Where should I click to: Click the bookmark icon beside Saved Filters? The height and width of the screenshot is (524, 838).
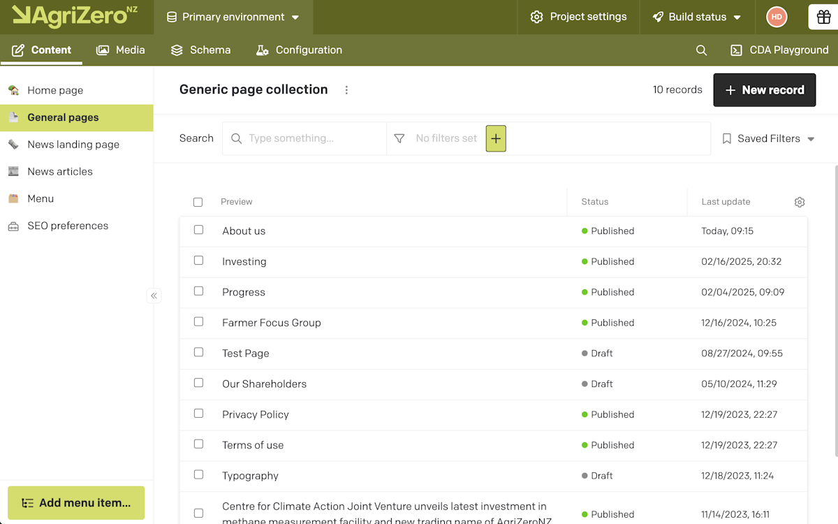727,138
